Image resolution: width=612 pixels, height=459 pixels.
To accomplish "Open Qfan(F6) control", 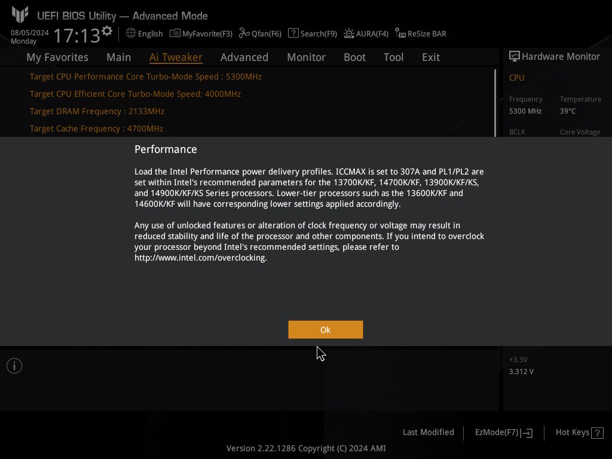I will coord(267,34).
